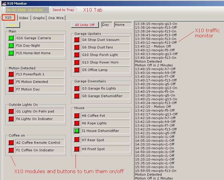Click the Home status field
The image size is (224, 180).
pyautogui.click(x=123, y=25)
